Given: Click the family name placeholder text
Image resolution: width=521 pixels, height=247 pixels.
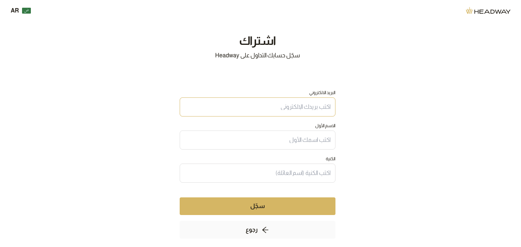Looking at the screenshot, I should coord(303,173).
